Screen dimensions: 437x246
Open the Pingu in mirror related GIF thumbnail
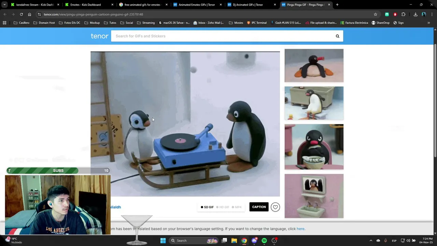pos(314,196)
